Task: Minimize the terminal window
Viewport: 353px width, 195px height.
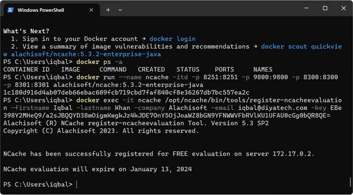Action: [x=306, y=8]
